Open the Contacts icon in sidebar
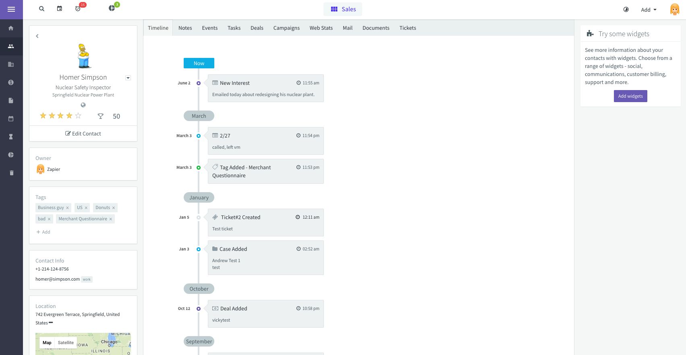 [11, 46]
